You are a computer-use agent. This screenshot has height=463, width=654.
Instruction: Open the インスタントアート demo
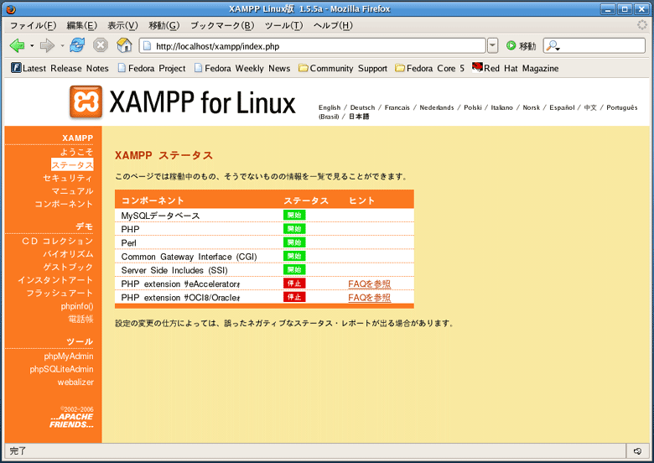(x=55, y=280)
